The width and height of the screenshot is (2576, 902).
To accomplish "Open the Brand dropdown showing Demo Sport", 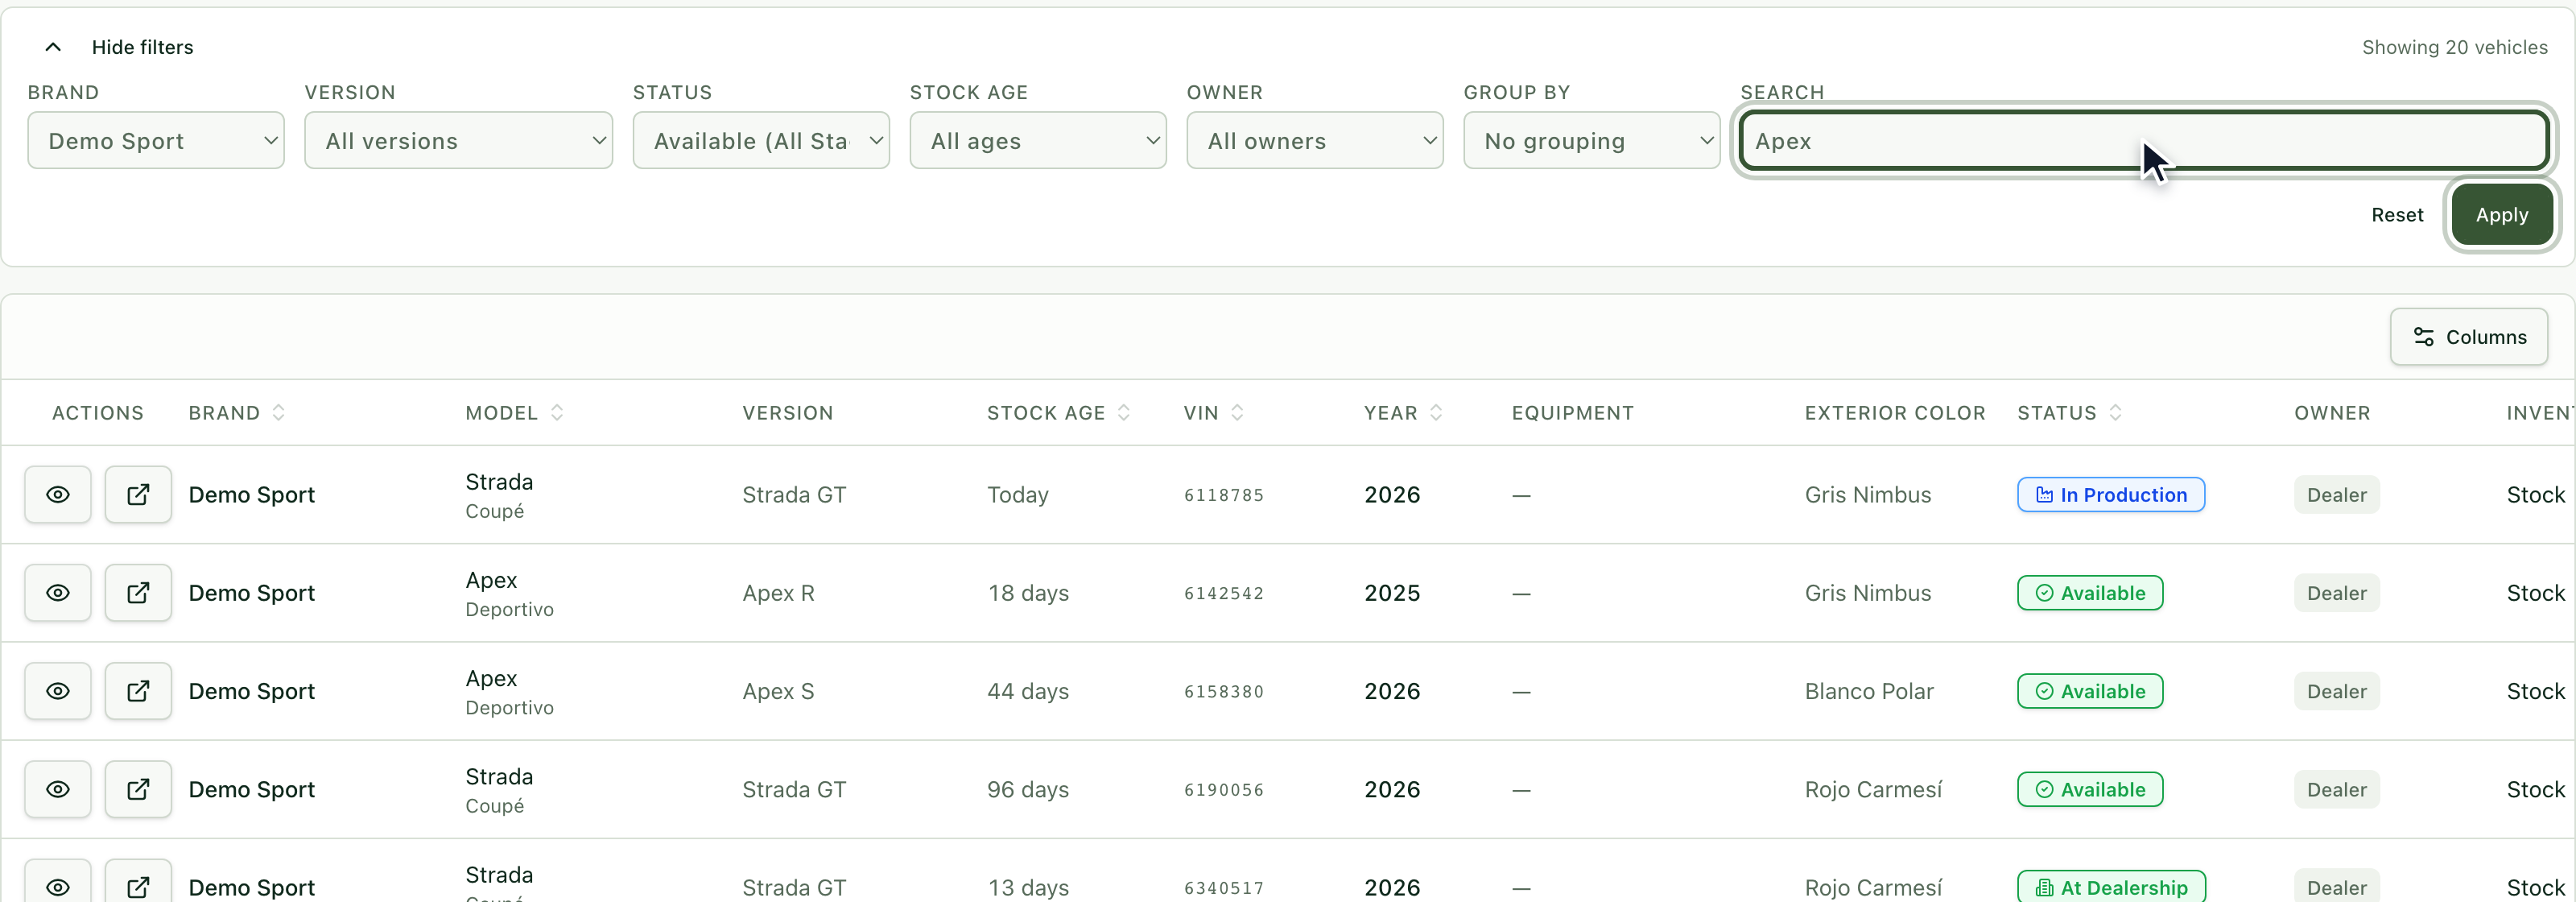I will pyautogui.click(x=156, y=140).
